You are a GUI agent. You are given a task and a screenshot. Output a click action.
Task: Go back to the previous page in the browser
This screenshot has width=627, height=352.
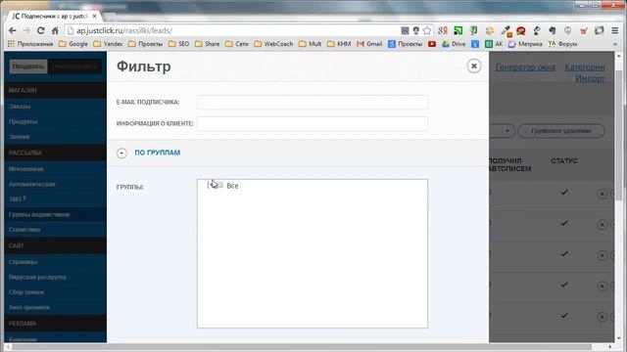tap(13, 30)
